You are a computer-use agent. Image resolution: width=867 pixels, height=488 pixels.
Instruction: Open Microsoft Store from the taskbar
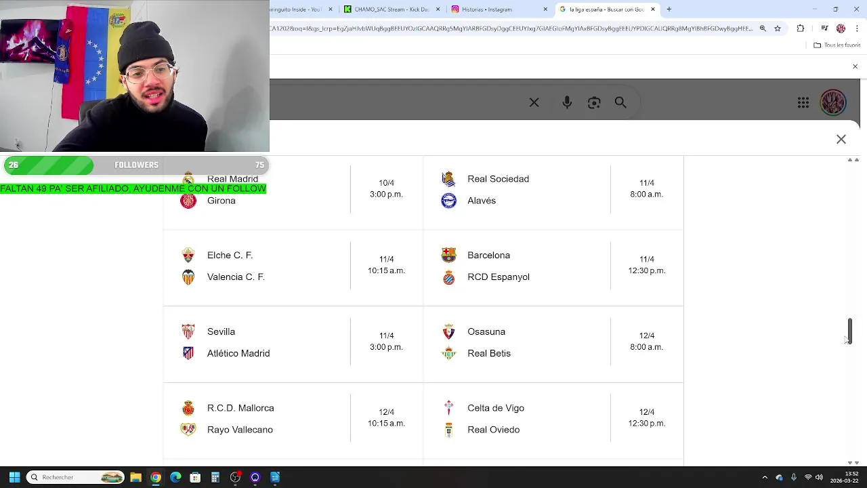tap(195, 477)
